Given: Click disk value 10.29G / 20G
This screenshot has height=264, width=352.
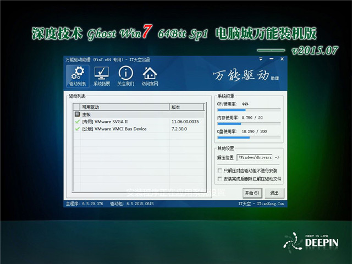Looking at the screenshot, I should pos(254,131).
